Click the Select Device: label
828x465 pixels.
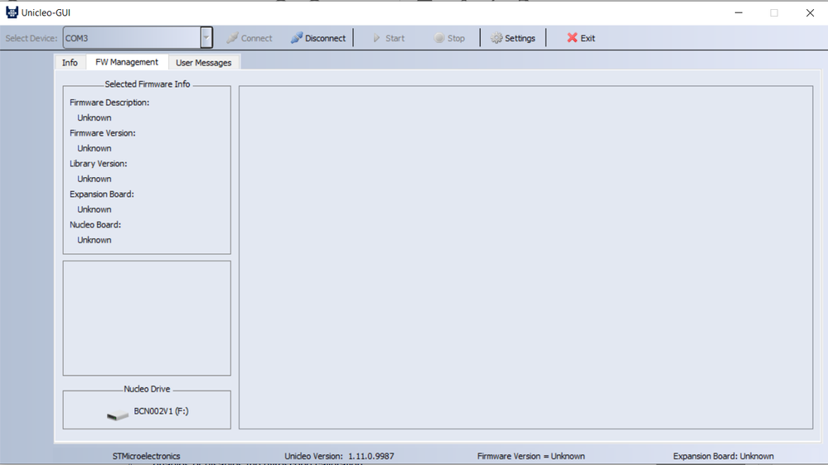[31, 38]
